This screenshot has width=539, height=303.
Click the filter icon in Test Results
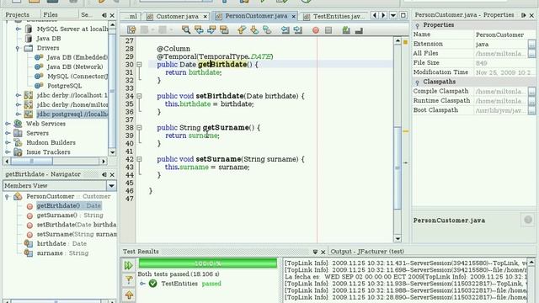pos(129,280)
